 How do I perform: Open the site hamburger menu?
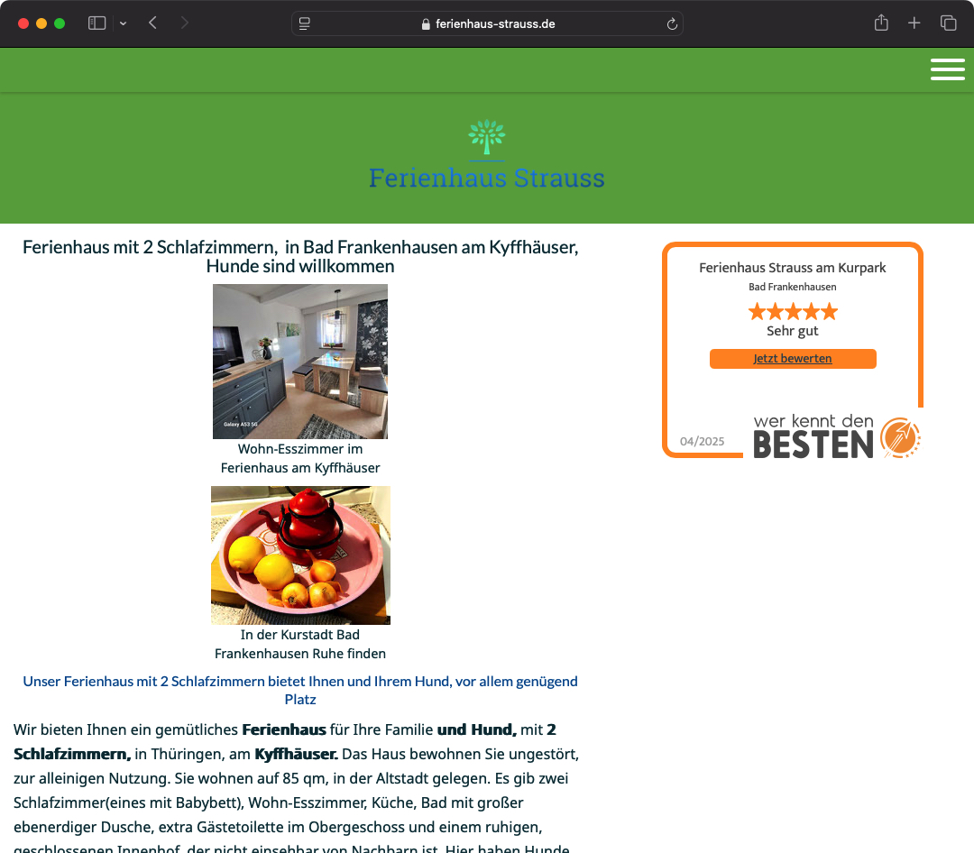click(947, 69)
